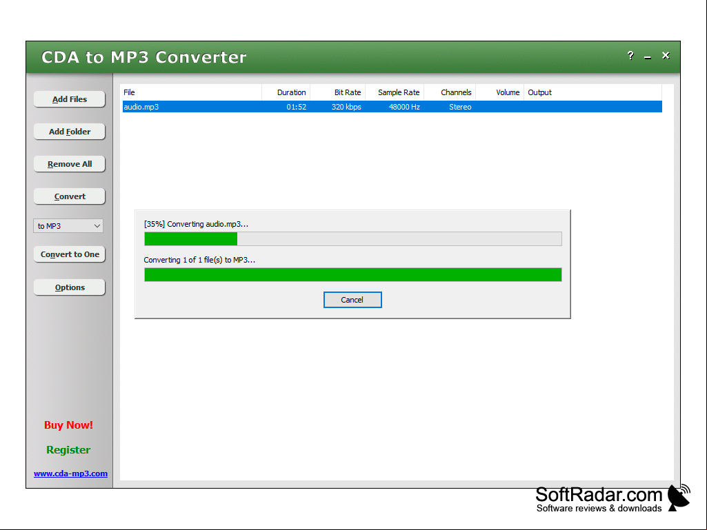Click the Convert to One button

(70, 254)
